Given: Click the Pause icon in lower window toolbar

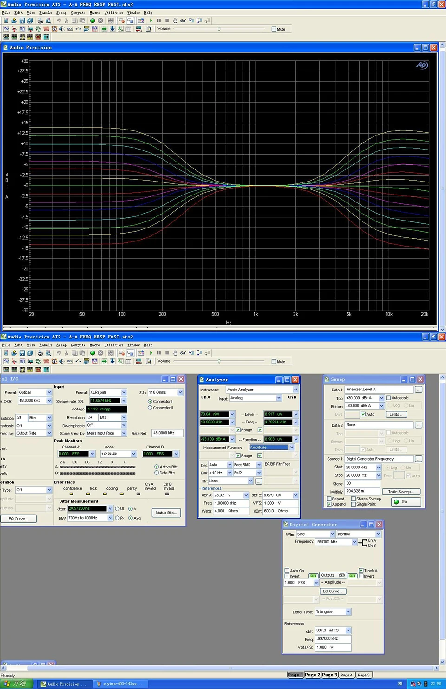Looking at the screenshot, I should click(x=159, y=353).
